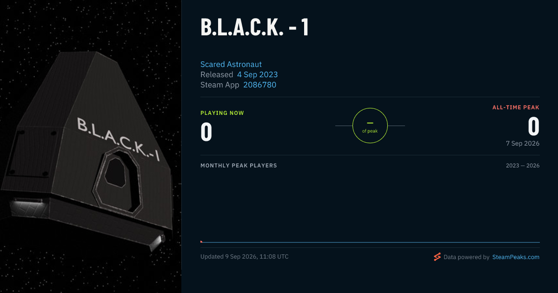Click the Monthly Peak Players heading
Viewport: 558px width, 293px height.
pyautogui.click(x=239, y=166)
